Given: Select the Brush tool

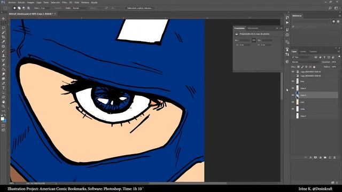Looking at the screenshot, I should coord(3,51).
